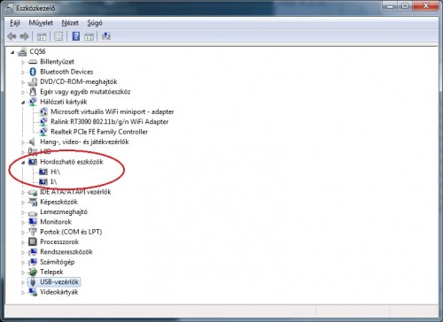Click the Ralink RT3090 adapter icon
This screenshot has width=443, height=322.
pos(43,122)
